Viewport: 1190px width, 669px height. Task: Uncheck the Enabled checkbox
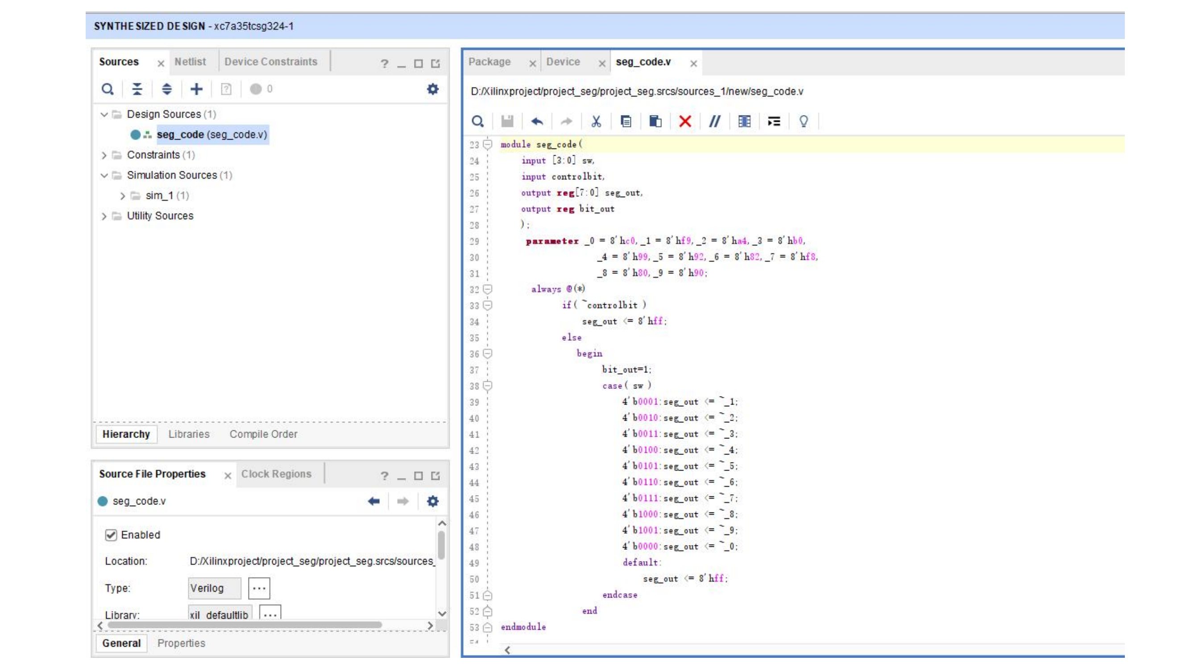[x=111, y=535]
